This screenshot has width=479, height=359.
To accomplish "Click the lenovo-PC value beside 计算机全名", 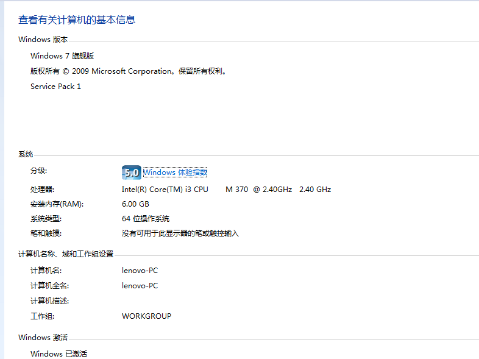I will tap(140, 286).
